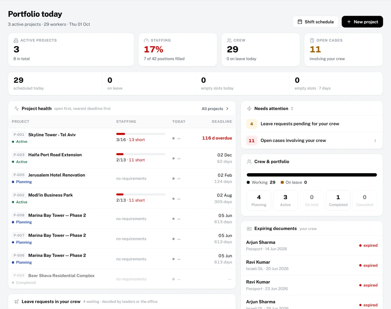Viewport: 391px width, 309px height.
Task: Open Arjun Sharma Passport 14 Jun 2026 entry
Action: tap(312, 246)
